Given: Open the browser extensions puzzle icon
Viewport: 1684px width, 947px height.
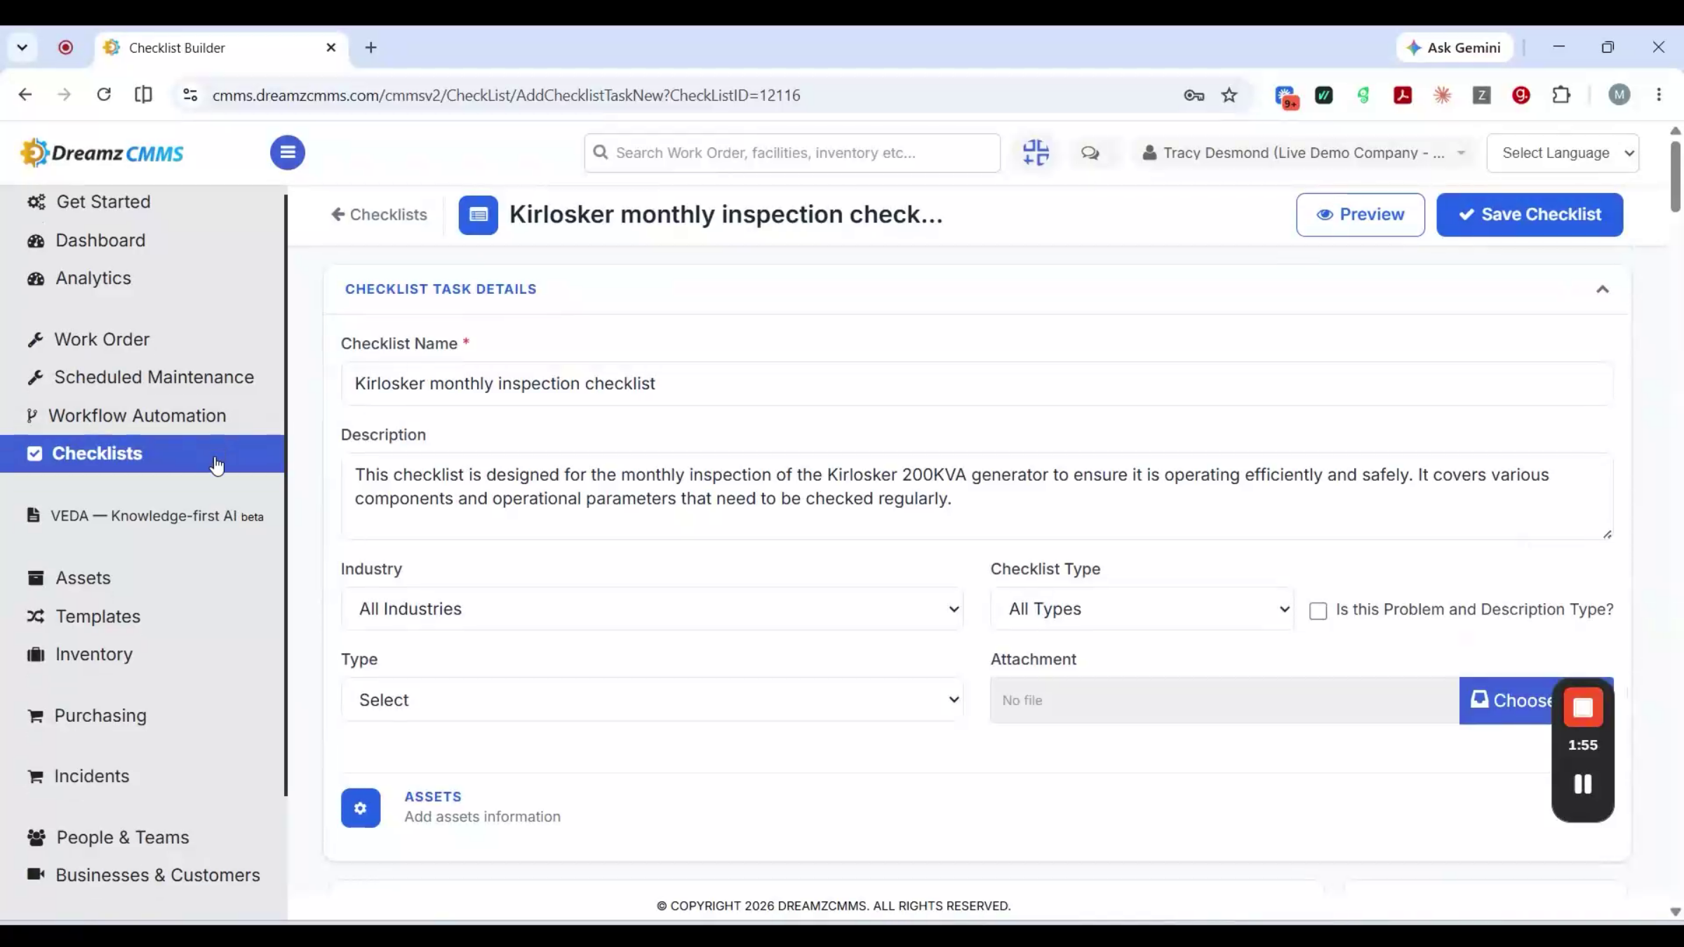Looking at the screenshot, I should tap(1562, 95).
